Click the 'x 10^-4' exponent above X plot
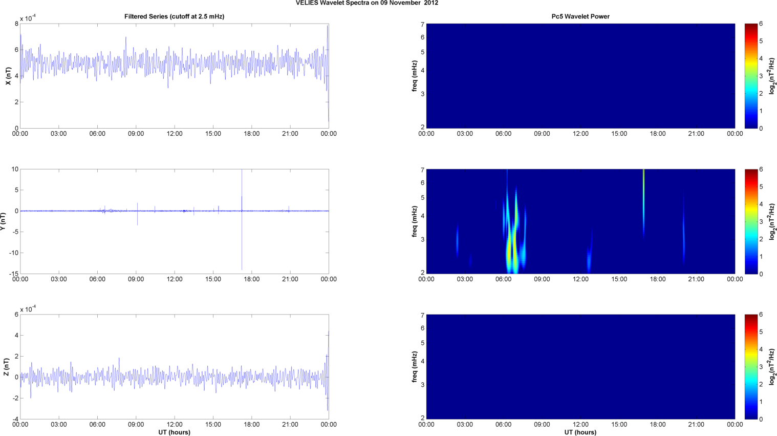 [28, 18]
